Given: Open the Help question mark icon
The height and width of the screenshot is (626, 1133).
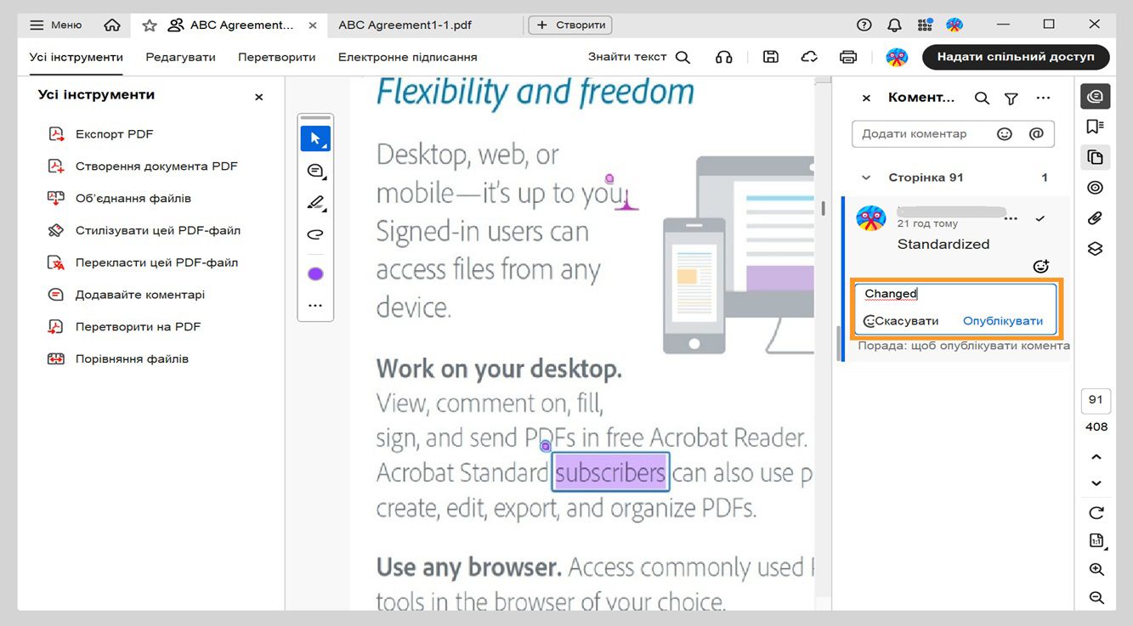Looking at the screenshot, I should pos(864,25).
